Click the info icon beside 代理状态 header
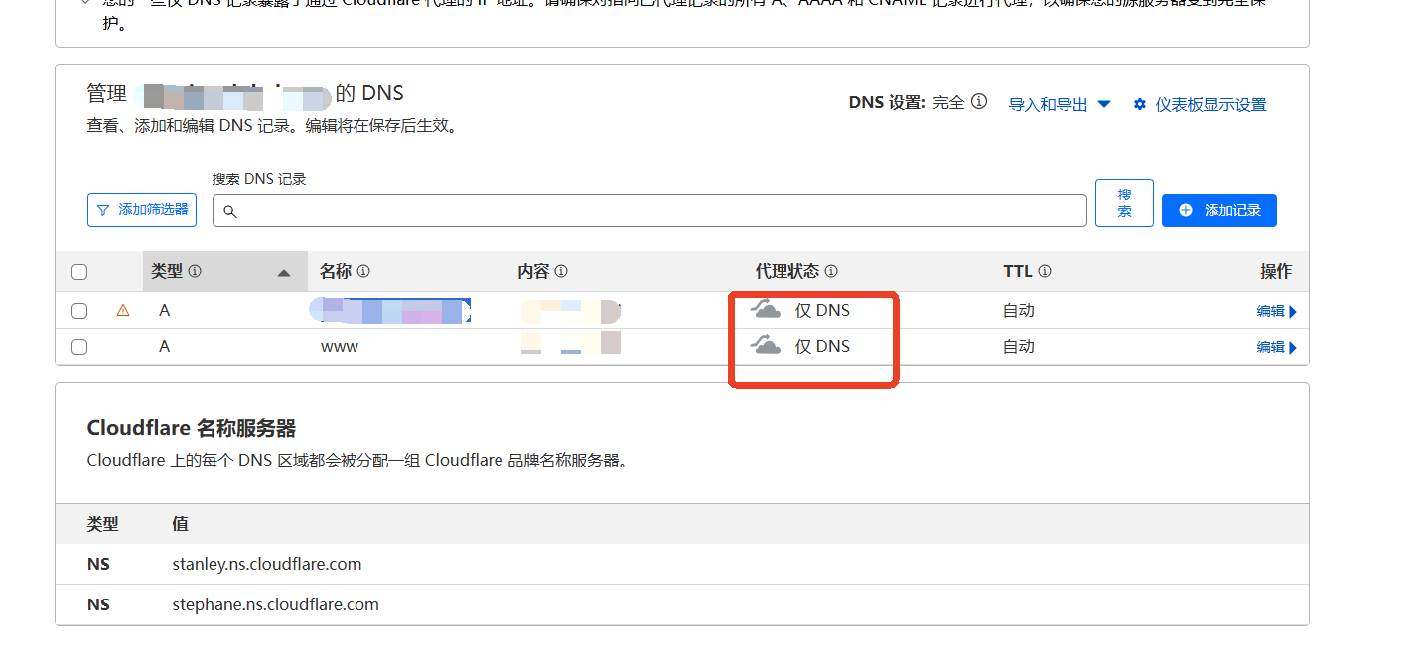The image size is (1424, 667). pos(831,272)
